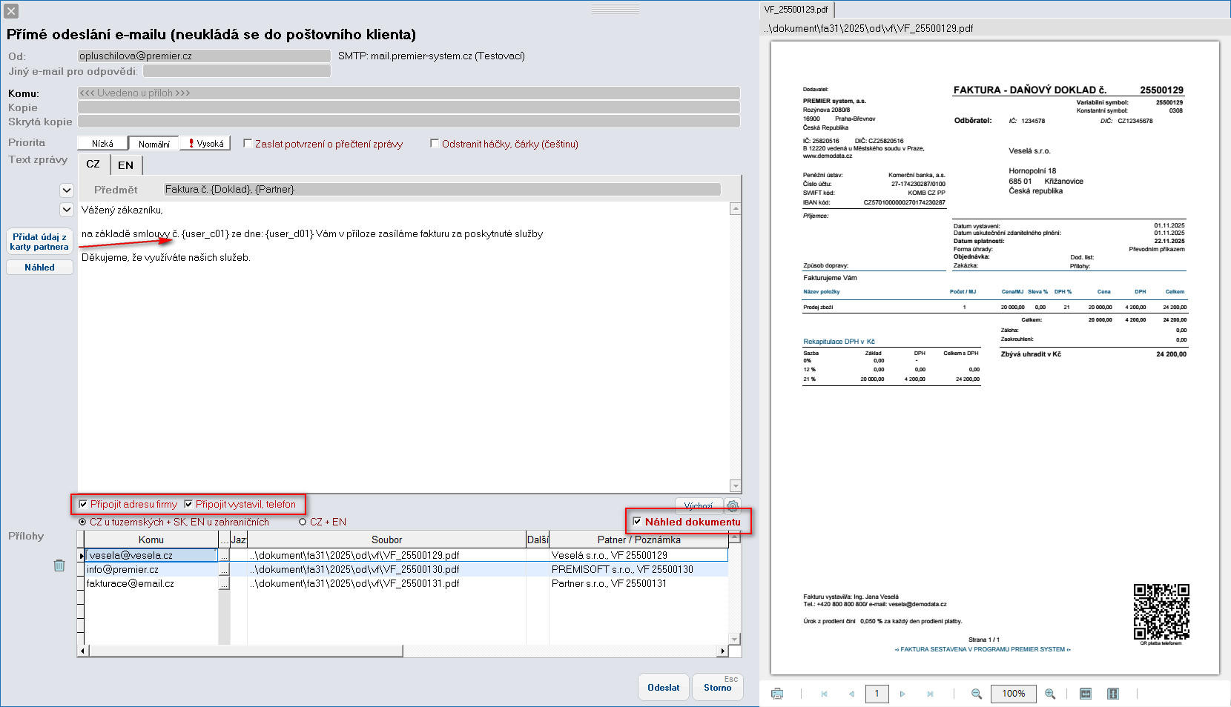This screenshot has width=1231, height=707.
Task: Fit whole page in preview
Action: [x=1113, y=694]
